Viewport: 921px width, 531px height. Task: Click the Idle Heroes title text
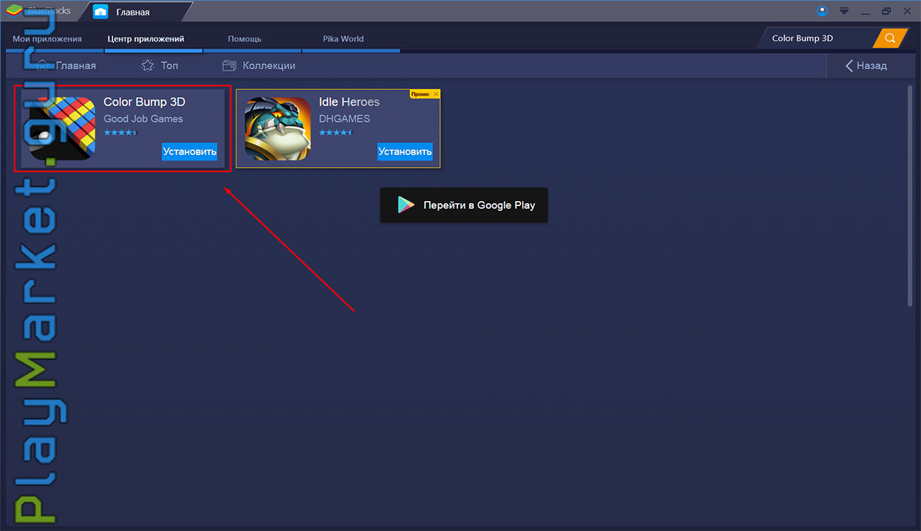point(349,102)
